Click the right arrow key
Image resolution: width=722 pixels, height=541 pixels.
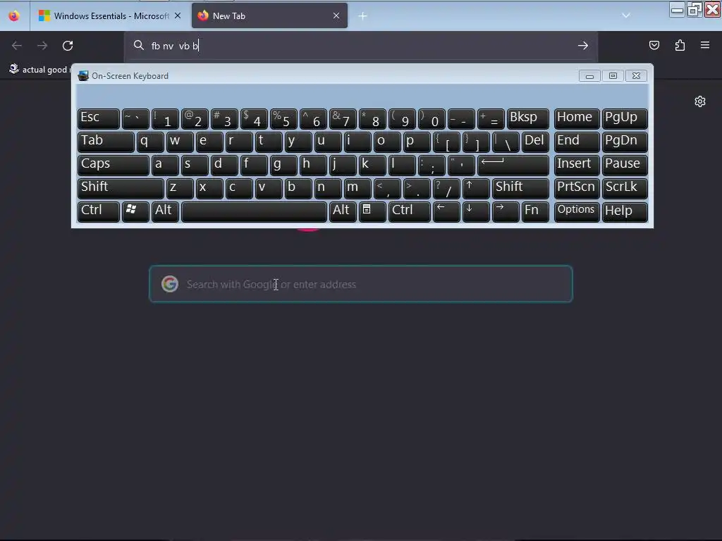pyautogui.click(x=505, y=211)
